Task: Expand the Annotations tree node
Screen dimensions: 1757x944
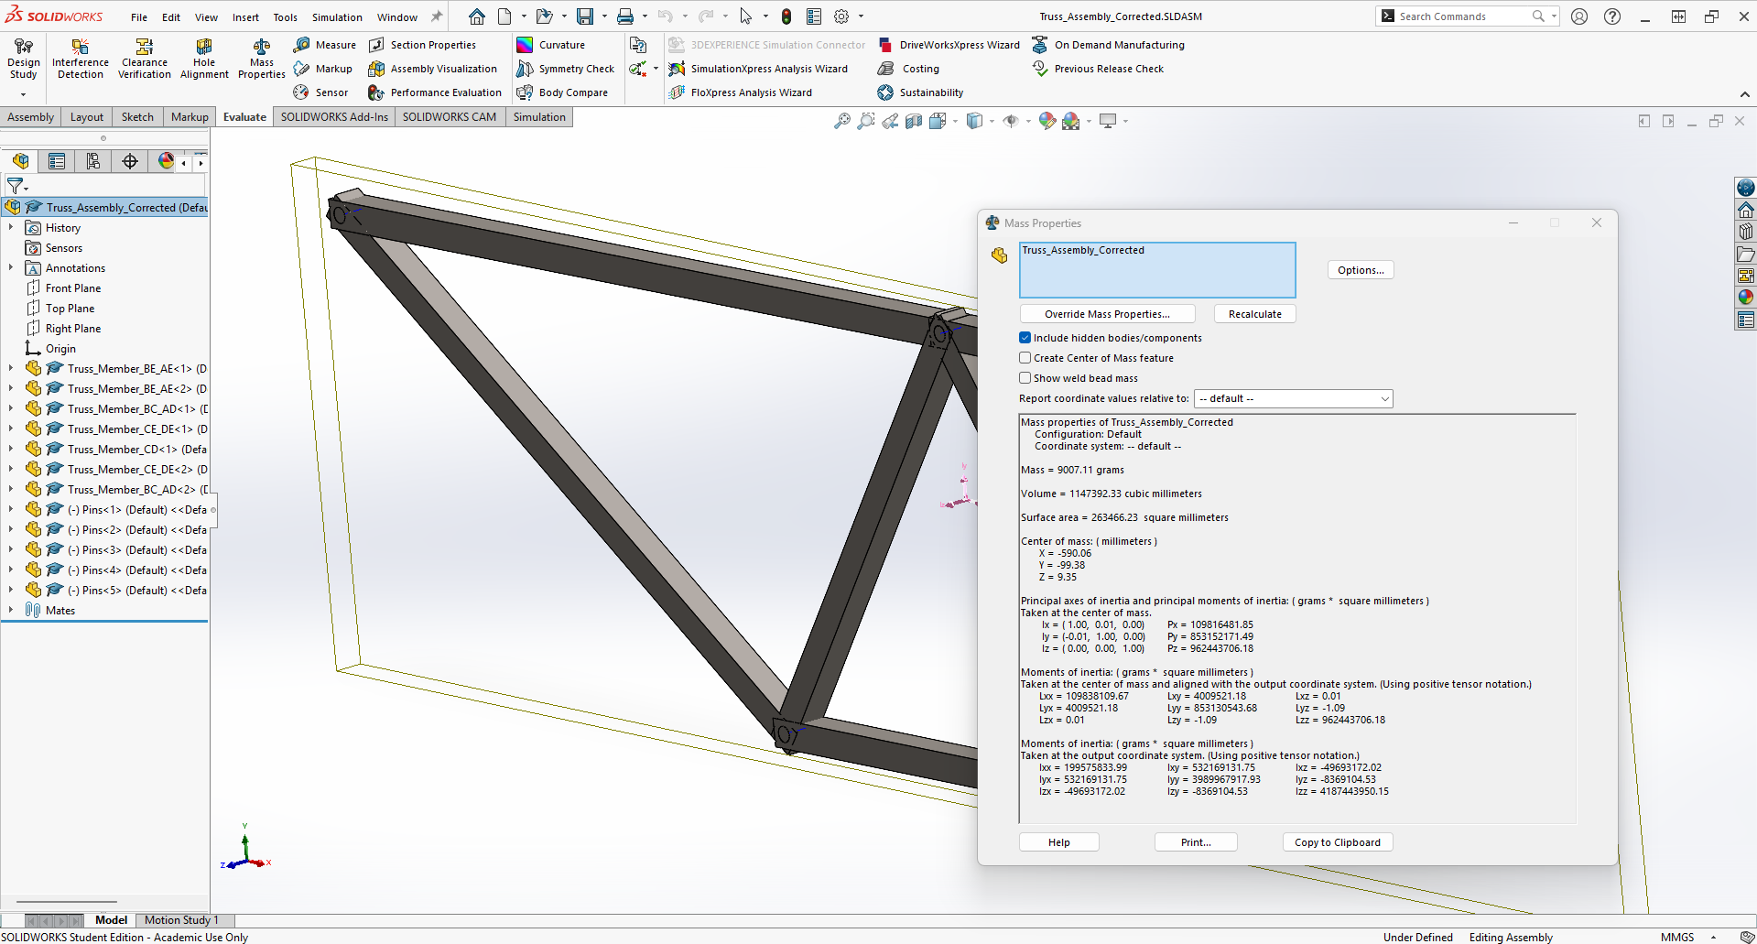Action: 11,268
